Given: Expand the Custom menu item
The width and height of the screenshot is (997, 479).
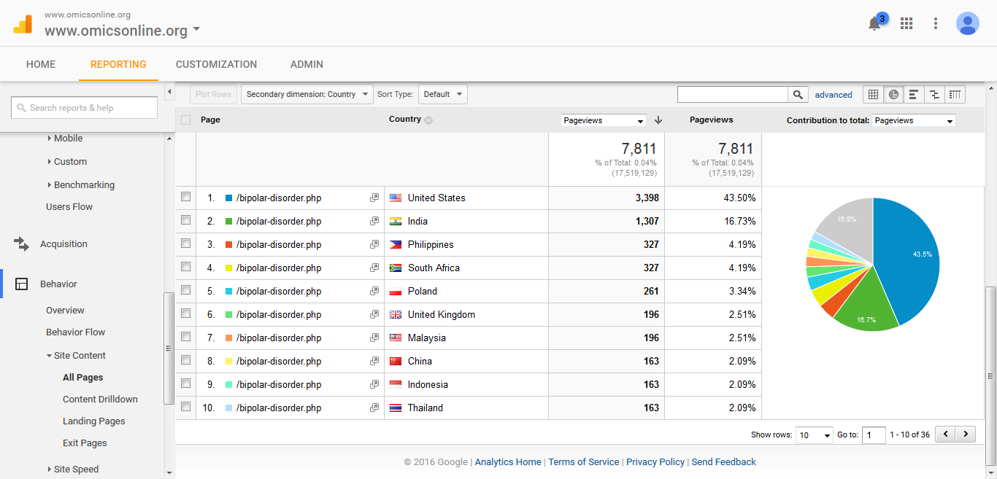Looking at the screenshot, I should [67, 162].
